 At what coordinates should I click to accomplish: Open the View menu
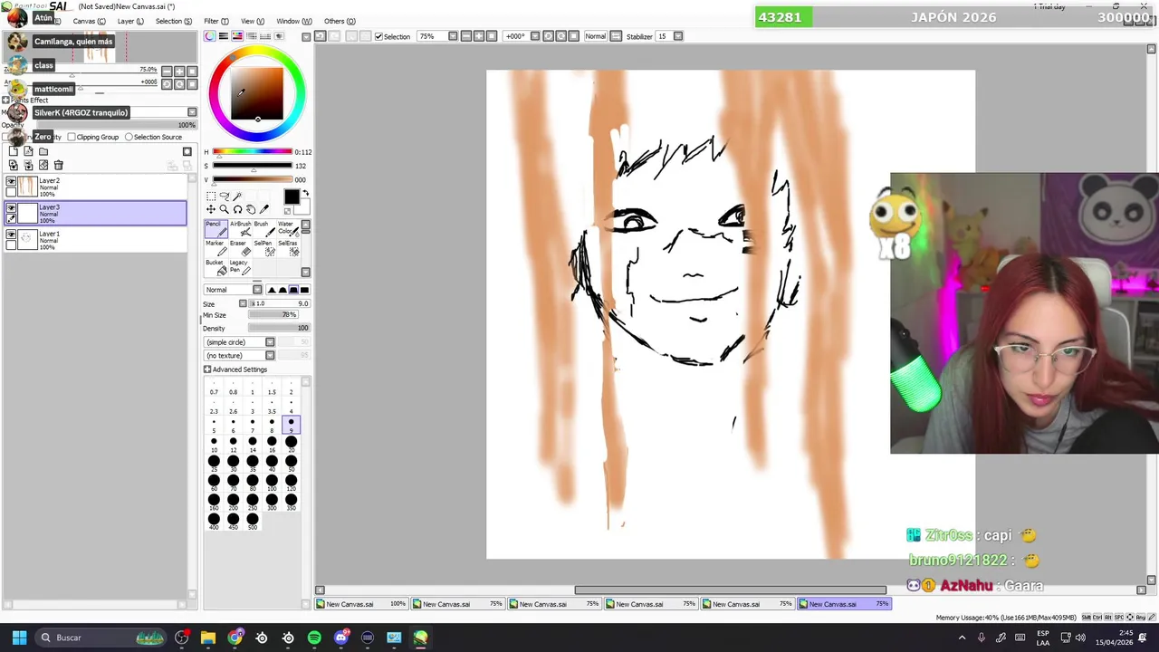coord(253,21)
